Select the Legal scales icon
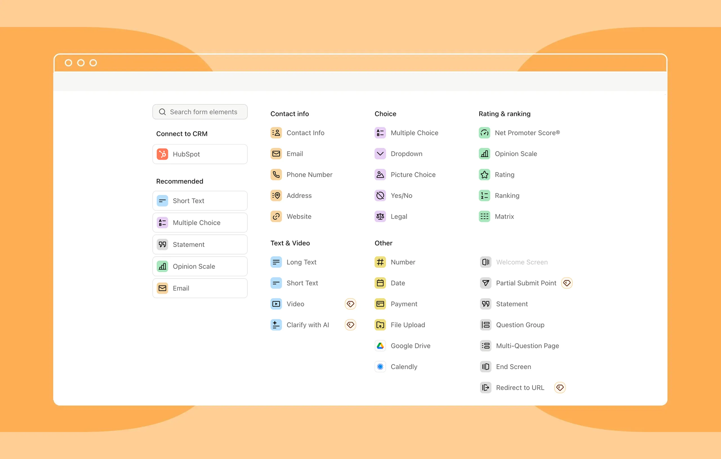The width and height of the screenshot is (721, 459). click(x=380, y=217)
